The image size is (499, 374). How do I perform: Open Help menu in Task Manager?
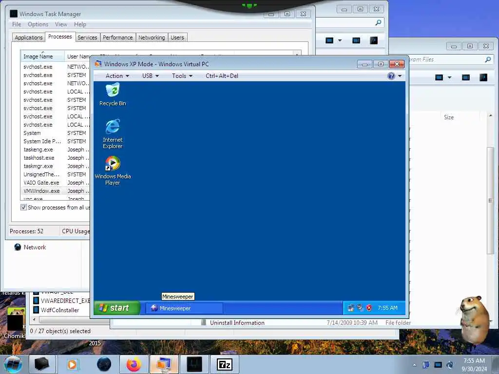pyautogui.click(x=80, y=24)
